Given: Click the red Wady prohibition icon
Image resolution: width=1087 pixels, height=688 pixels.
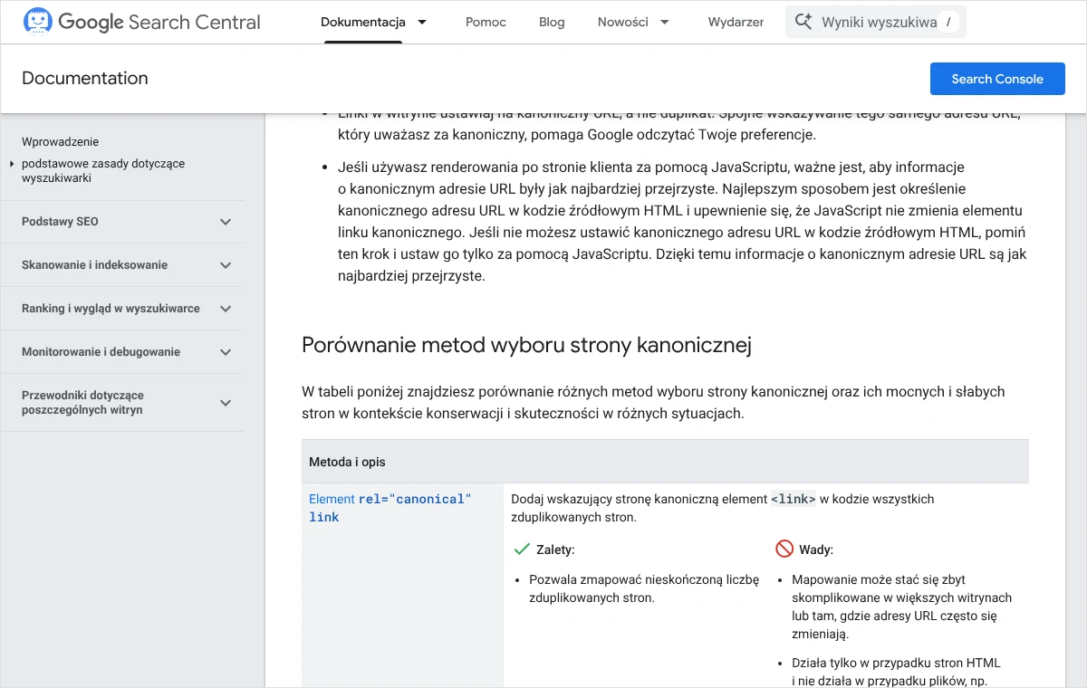Looking at the screenshot, I should tap(784, 549).
